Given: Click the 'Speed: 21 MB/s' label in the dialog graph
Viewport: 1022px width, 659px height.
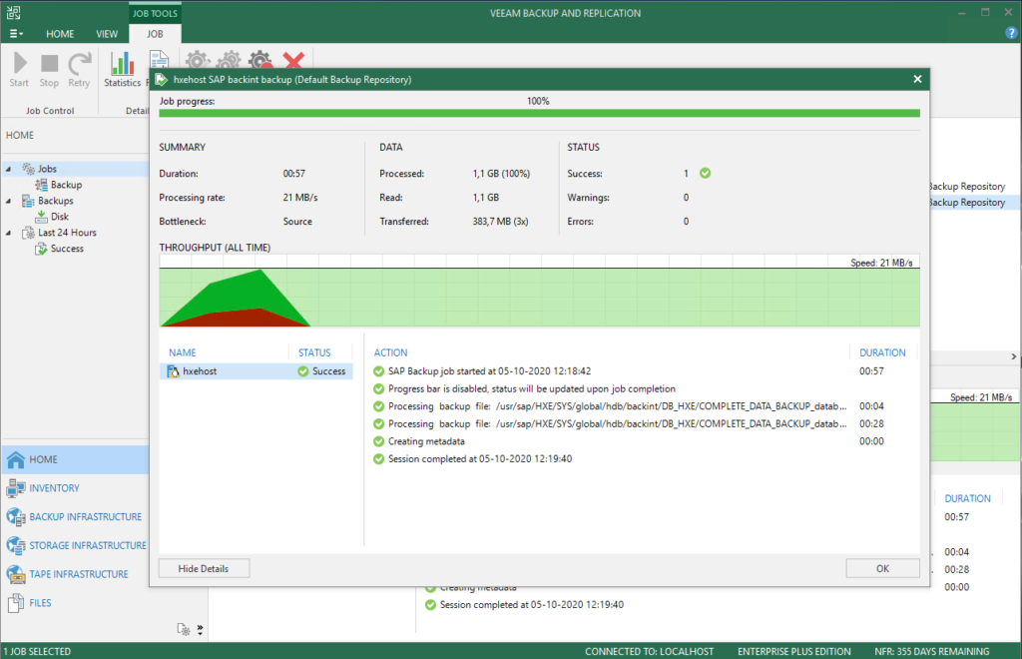Looking at the screenshot, I should click(x=881, y=263).
